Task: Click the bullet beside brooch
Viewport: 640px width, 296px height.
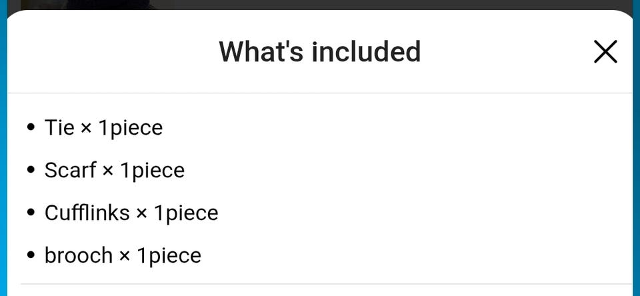Action: (x=30, y=255)
